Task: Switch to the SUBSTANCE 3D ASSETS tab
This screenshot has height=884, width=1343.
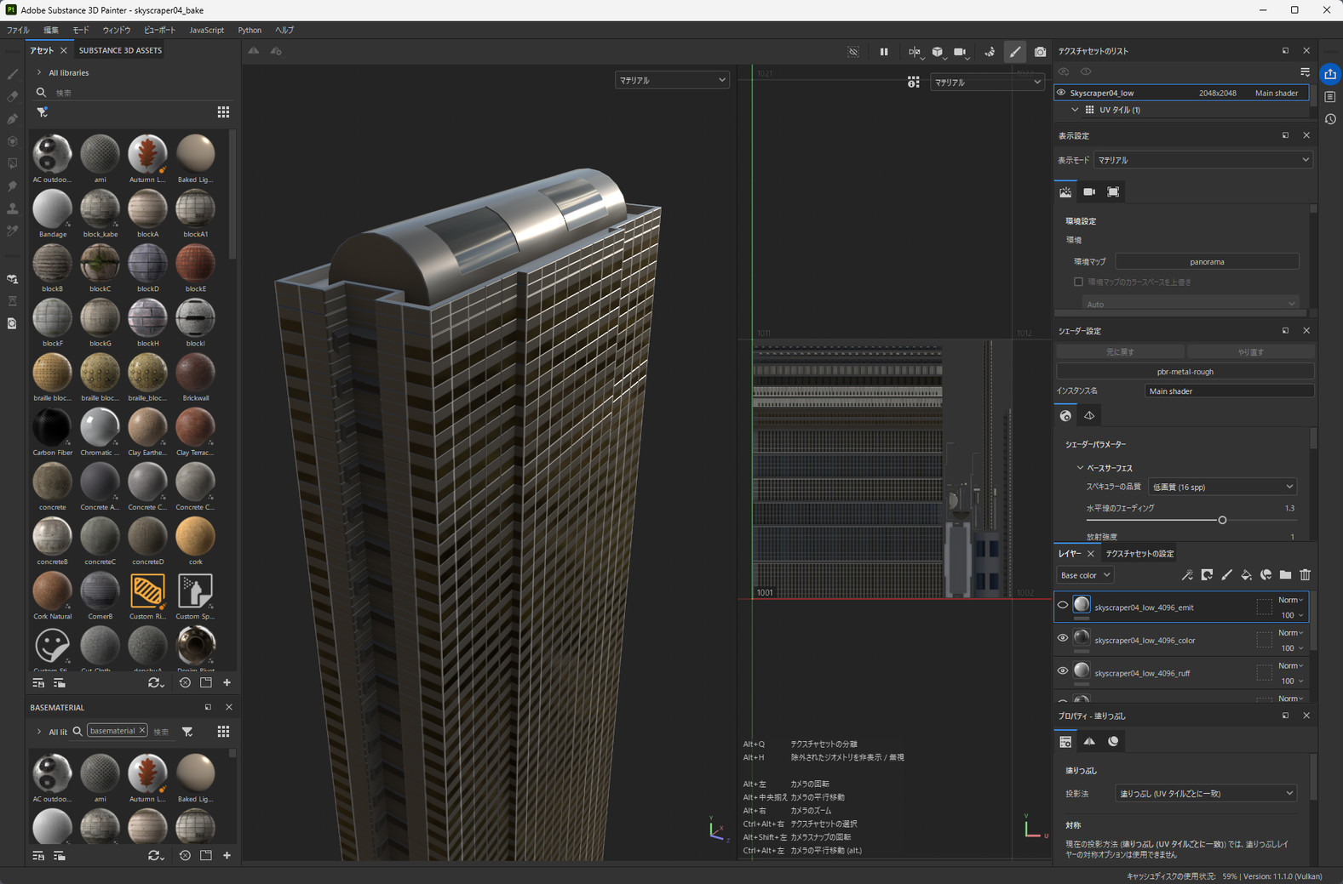Action: (x=120, y=50)
